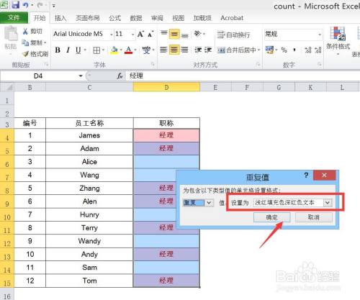Click 合并后居中 merge and center
This screenshot has width=360, height=300.
(x=237, y=50)
